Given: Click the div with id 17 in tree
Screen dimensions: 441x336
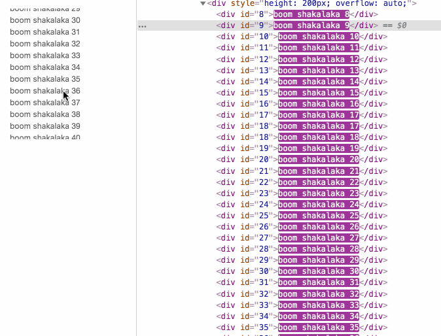Looking at the screenshot, I should coord(302,115).
